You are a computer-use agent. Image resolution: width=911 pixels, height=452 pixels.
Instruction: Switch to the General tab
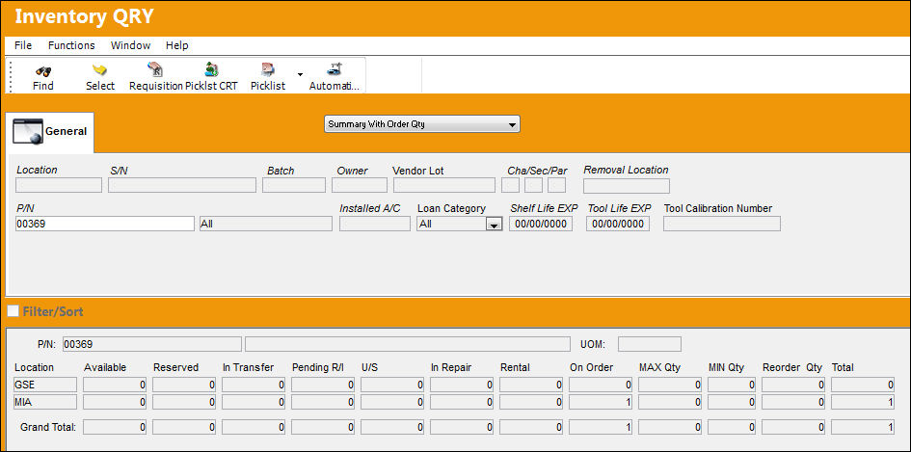(50, 132)
